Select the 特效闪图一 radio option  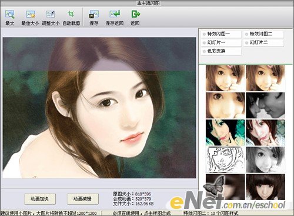[221, 34]
